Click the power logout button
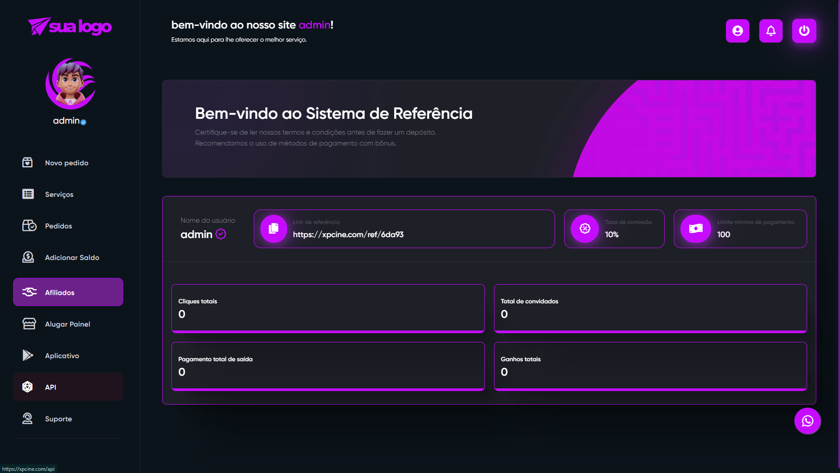The width and height of the screenshot is (840, 473). pyautogui.click(x=804, y=31)
